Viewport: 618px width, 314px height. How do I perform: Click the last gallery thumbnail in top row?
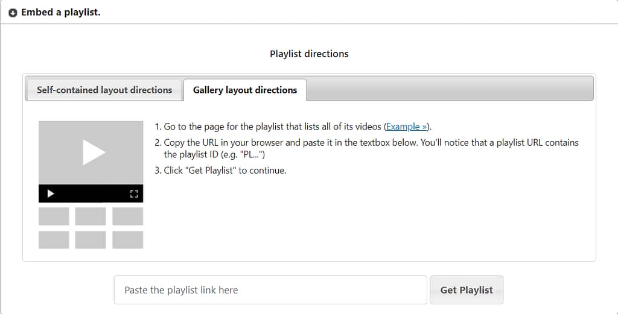click(128, 216)
